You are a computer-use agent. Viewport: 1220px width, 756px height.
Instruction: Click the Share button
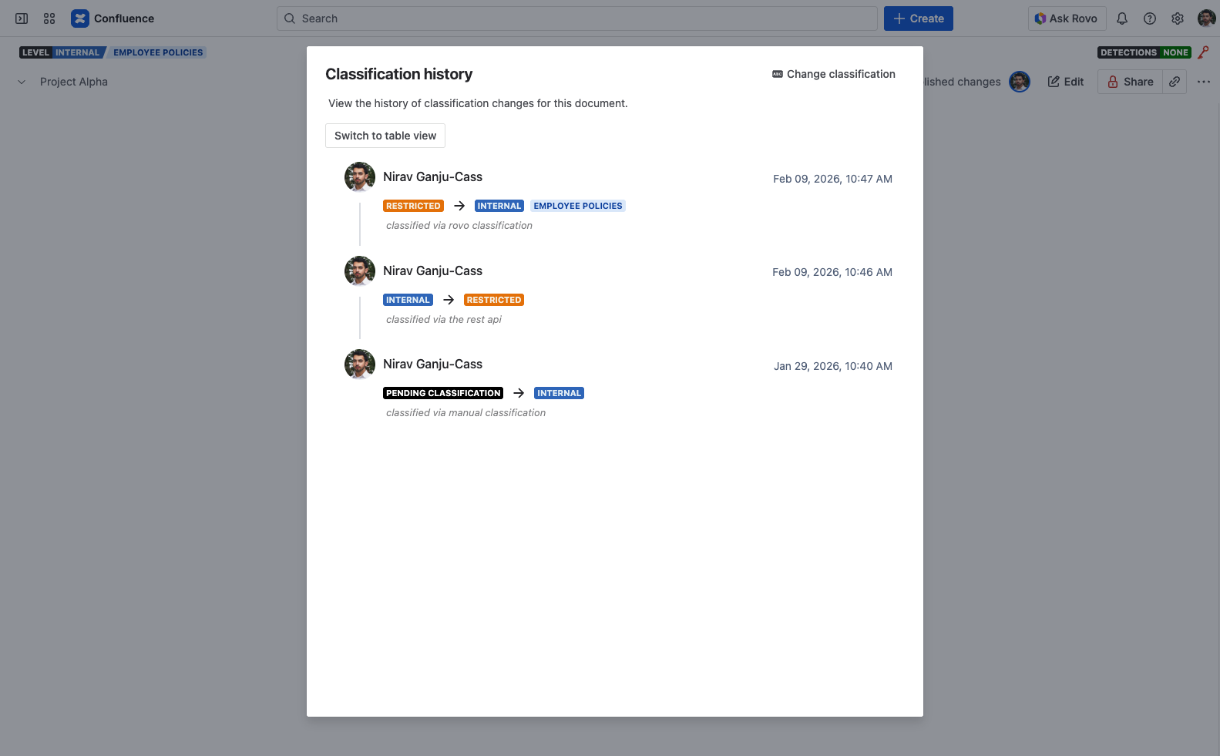click(x=1130, y=82)
